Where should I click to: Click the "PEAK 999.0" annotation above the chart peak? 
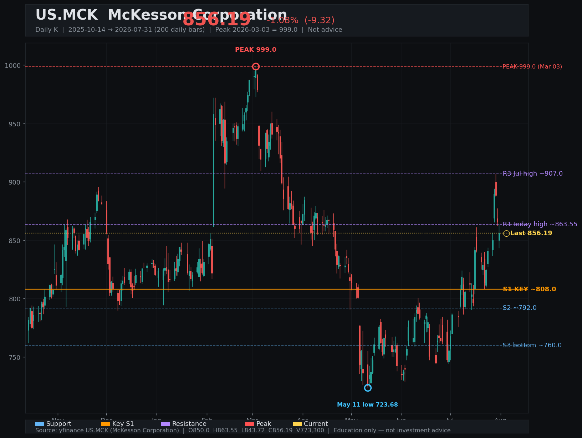click(256, 50)
